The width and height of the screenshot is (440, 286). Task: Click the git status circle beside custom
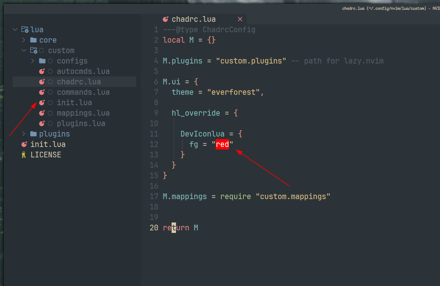pyautogui.click(x=41, y=51)
